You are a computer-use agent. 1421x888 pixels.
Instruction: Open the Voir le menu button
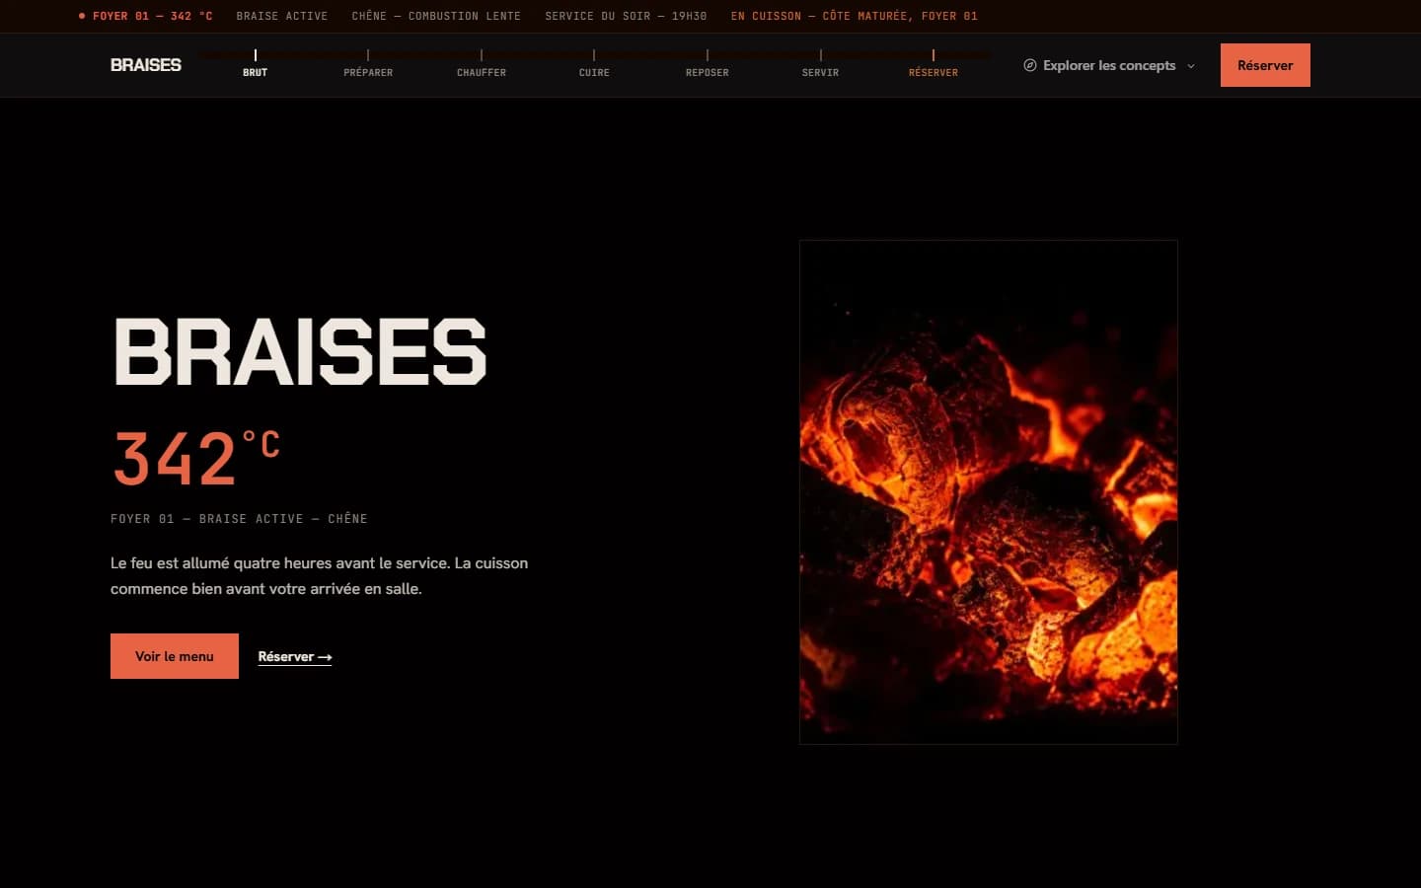coord(175,656)
